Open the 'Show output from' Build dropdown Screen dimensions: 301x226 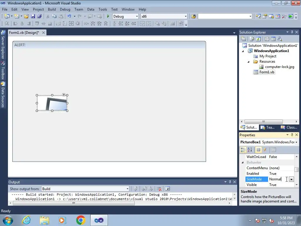[x=127, y=189]
